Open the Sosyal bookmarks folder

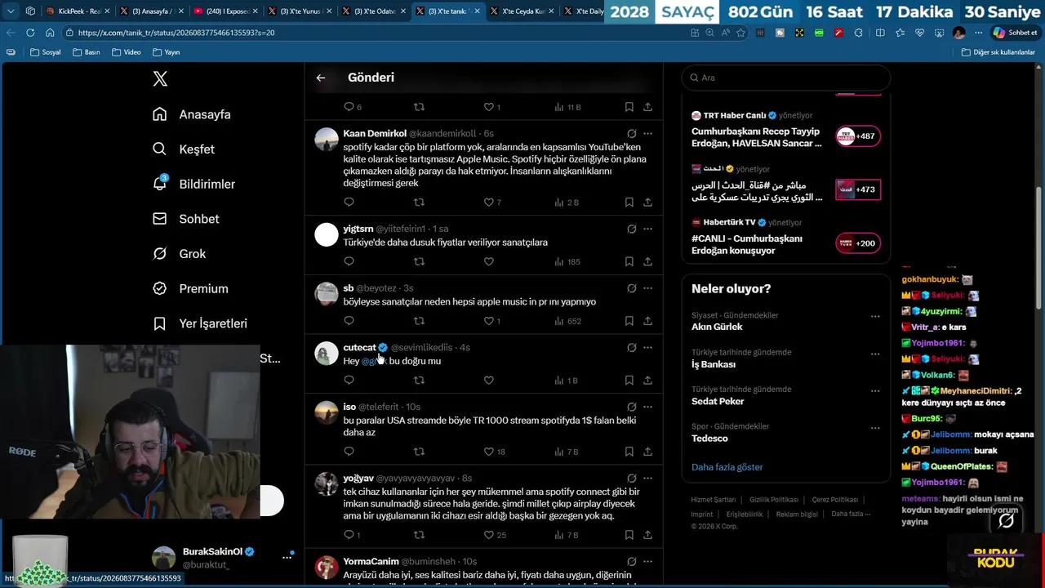[46, 52]
